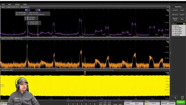Click the Math 2 title bar text

pos(15,7)
